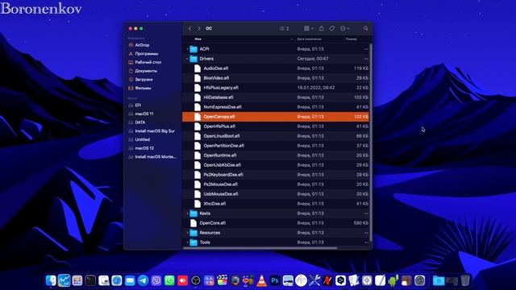Open Safari from the Dock
The image size is (516, 290).
point(117,280)
